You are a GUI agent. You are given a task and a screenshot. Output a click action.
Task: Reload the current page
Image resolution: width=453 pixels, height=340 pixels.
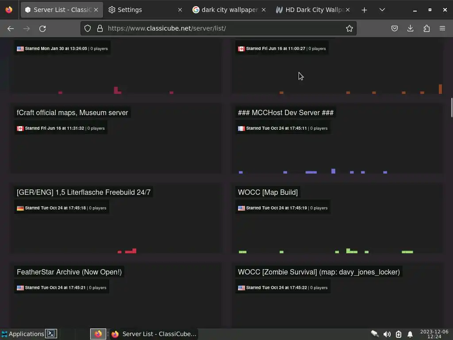coord(42,28)
